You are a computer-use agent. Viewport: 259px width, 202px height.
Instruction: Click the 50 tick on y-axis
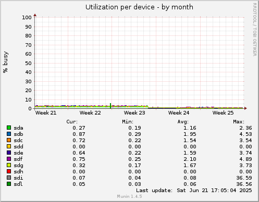coord(28,63)
